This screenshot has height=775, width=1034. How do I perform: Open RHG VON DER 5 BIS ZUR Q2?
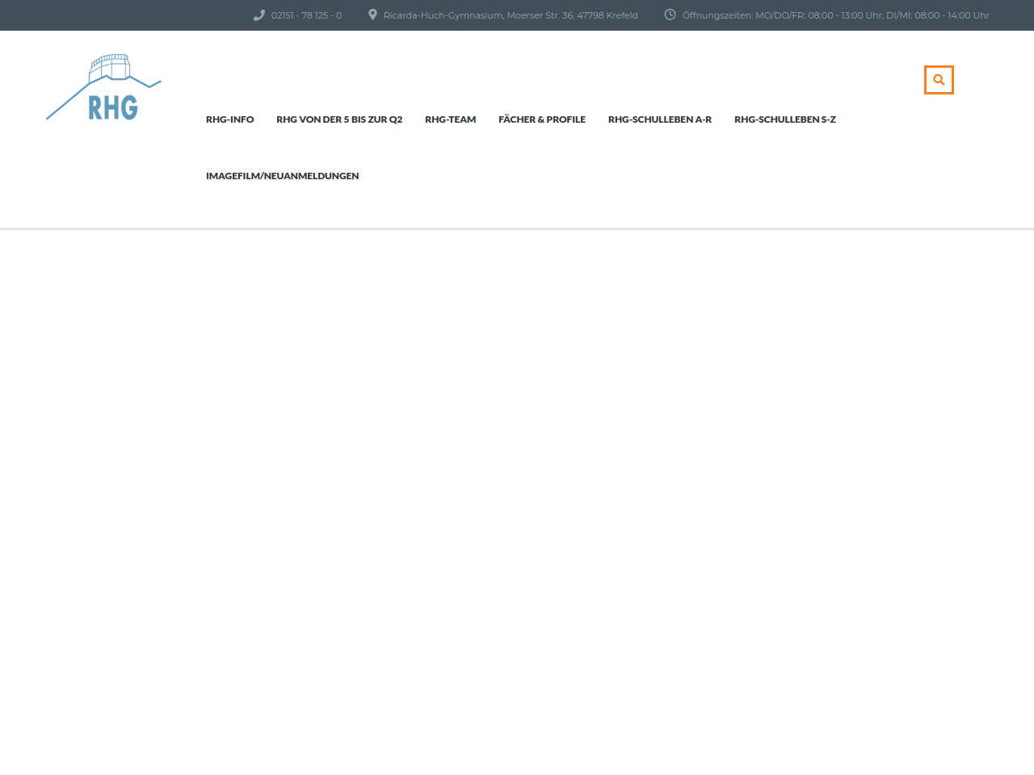point(339,119)
